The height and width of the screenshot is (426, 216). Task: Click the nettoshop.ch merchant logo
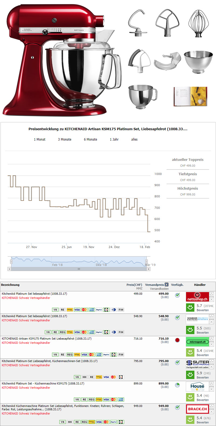[x=197, y=297]
